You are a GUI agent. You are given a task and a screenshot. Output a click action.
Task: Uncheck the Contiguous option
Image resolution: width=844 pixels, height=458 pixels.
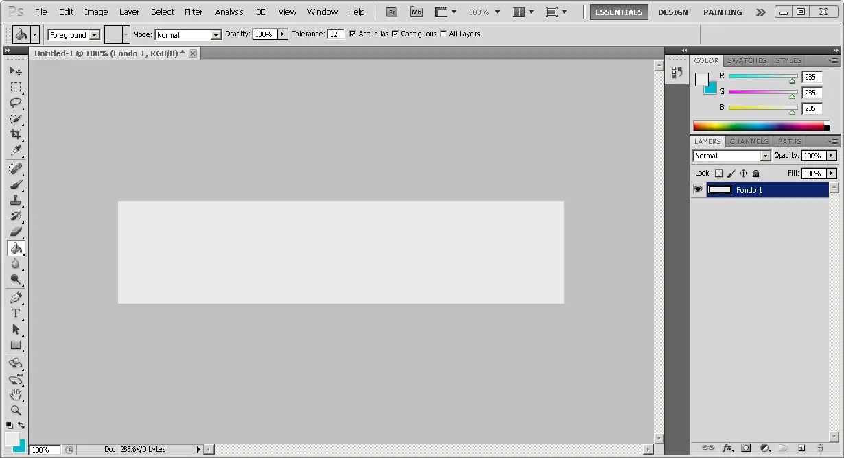tap(396, 34)
